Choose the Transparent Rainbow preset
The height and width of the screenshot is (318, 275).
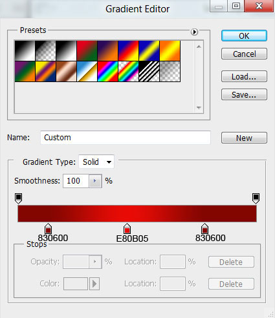pyautogui.click(x=128, y=71)
